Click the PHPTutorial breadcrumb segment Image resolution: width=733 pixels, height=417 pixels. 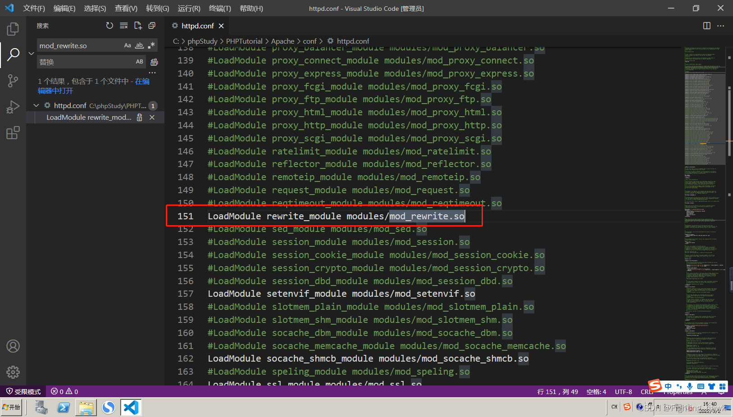244,41
